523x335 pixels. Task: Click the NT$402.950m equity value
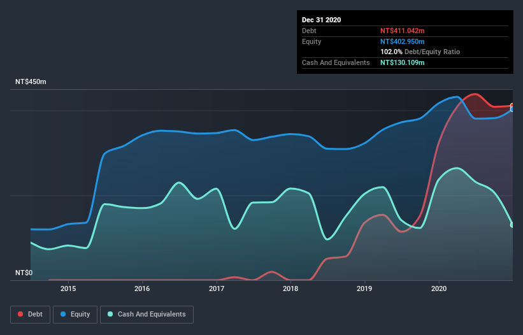tap(402, 41)
